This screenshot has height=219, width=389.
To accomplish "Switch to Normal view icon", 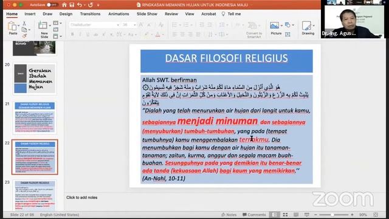I will point(274,215).
